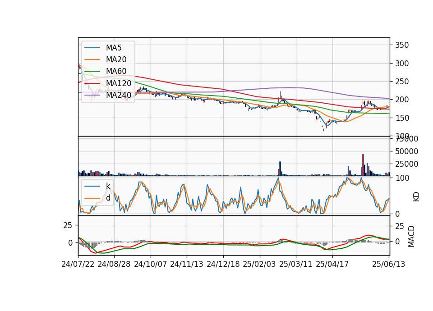Screen dimensions: 433x311
Task: Click the 350 price axis label
Action: 402,45
